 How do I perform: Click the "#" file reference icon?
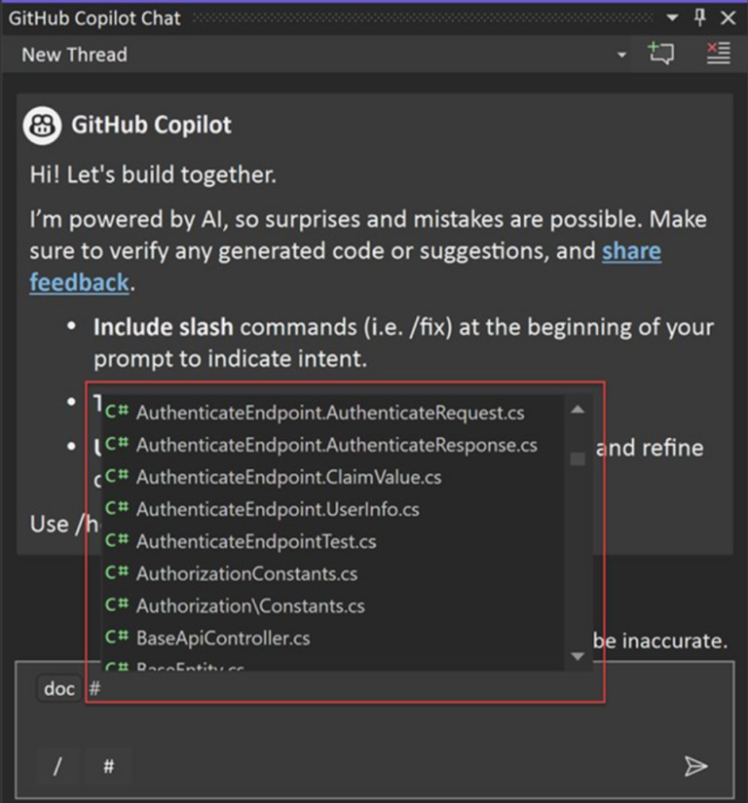pos(107,766)
